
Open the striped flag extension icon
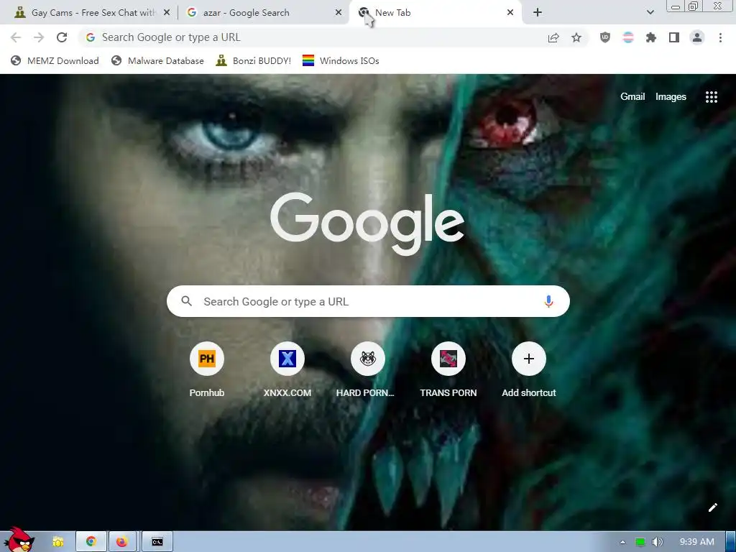628,37
